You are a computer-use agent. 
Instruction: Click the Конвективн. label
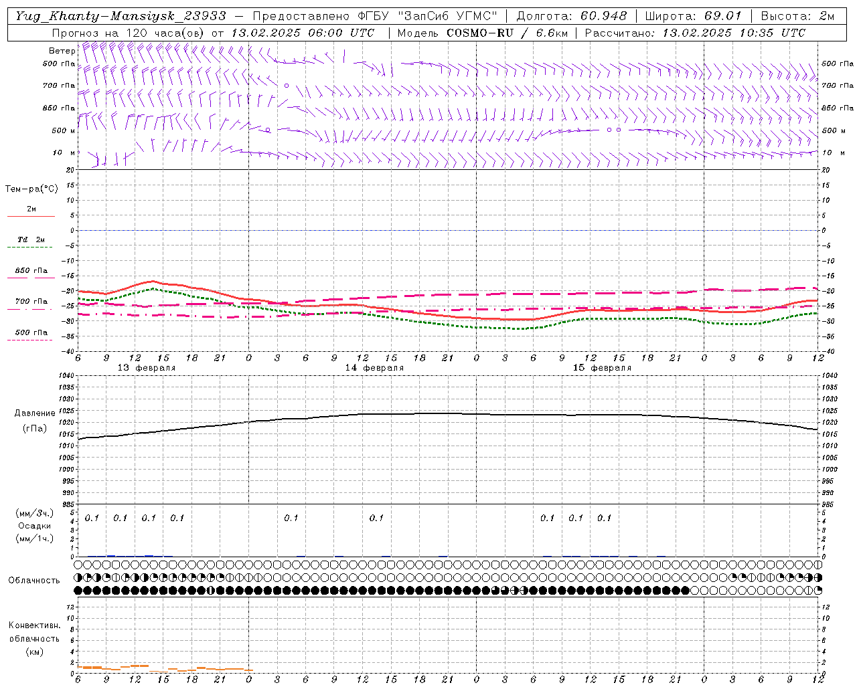(34, 625)
